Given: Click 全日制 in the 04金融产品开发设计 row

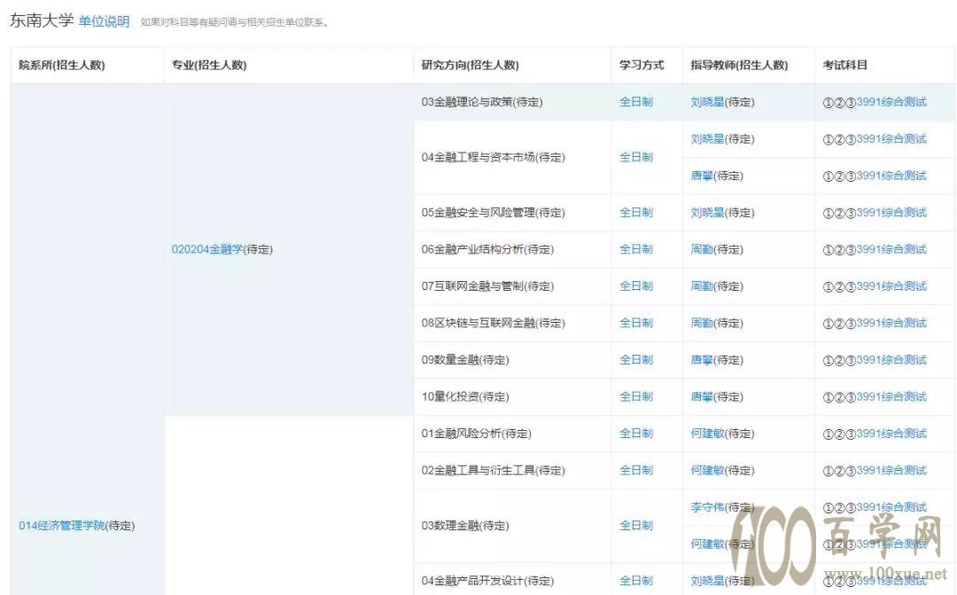Looking at the screenshot, I should coord(636,580).
